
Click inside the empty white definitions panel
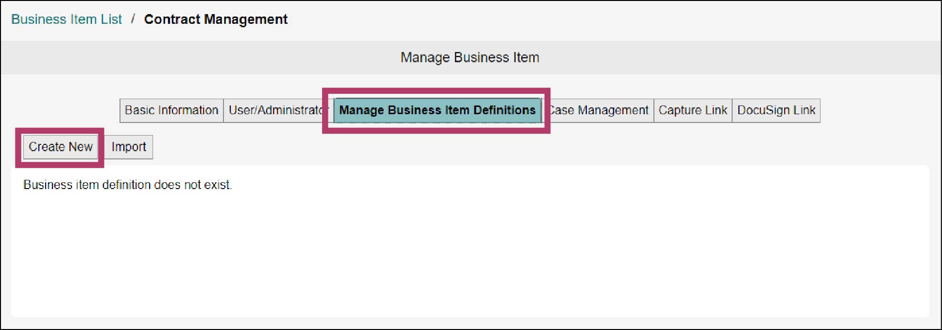[470, 253]
